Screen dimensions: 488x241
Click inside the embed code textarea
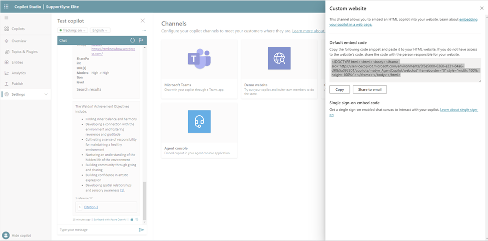pyautogui.click(x=405, y=70)
